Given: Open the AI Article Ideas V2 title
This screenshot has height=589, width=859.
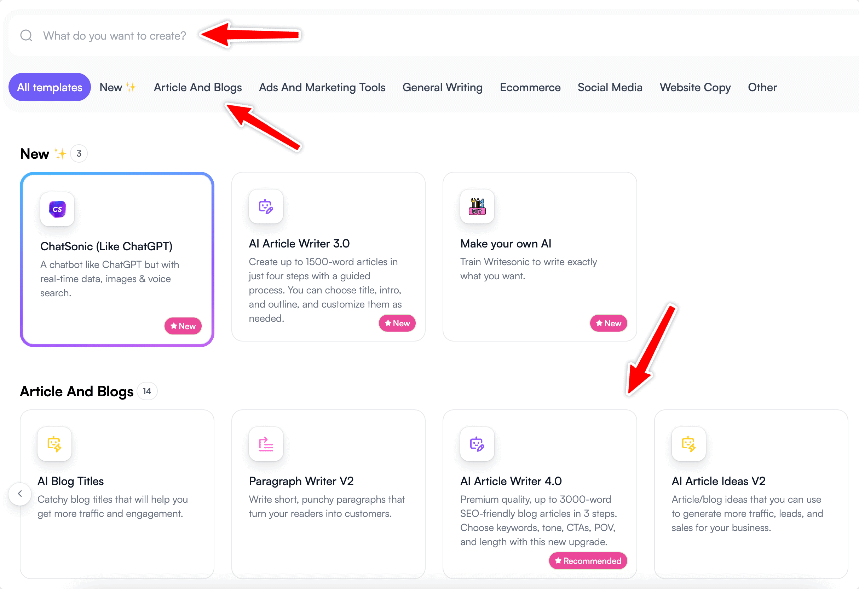Looking at the screenshot, I should (718, 481).
